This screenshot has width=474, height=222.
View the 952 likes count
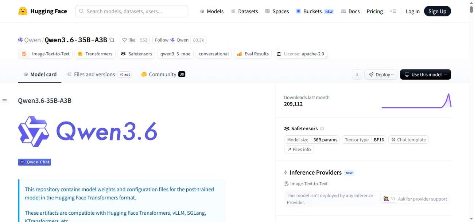[144, 40]
